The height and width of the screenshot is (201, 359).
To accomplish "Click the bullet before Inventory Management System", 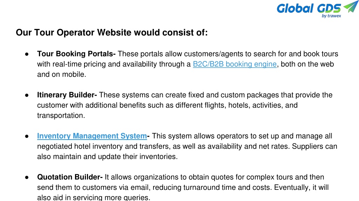I will (x=27, y=136).
